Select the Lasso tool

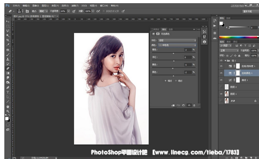click(8, 31)
